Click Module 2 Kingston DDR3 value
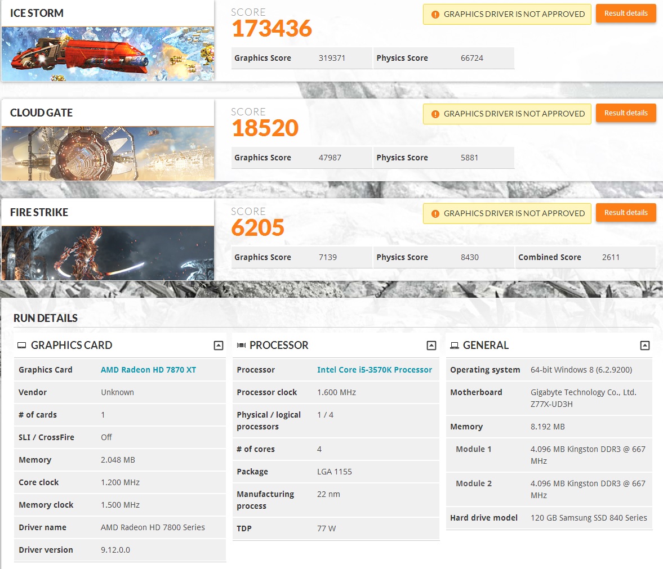 pyautogui.click(x=588, y=490)
